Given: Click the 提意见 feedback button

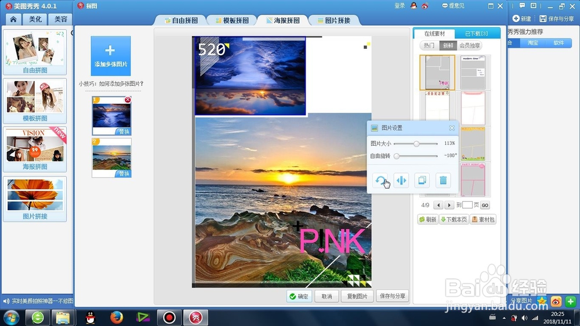Looking at the screenshot, I should tap(453, 6).
